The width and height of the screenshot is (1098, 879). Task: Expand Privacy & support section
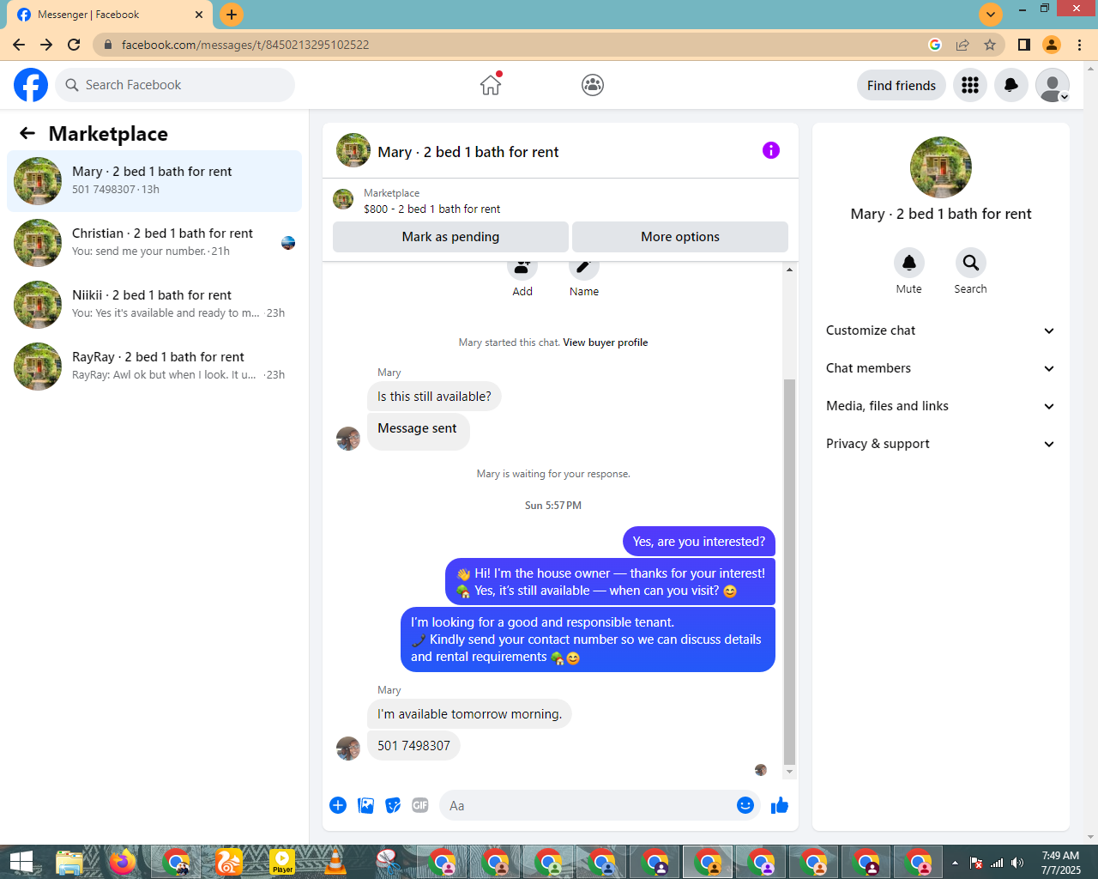941,444
